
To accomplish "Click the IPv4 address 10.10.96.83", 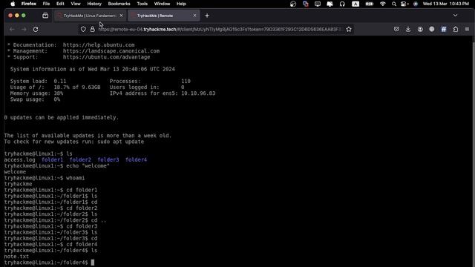I will pos(198,93).
